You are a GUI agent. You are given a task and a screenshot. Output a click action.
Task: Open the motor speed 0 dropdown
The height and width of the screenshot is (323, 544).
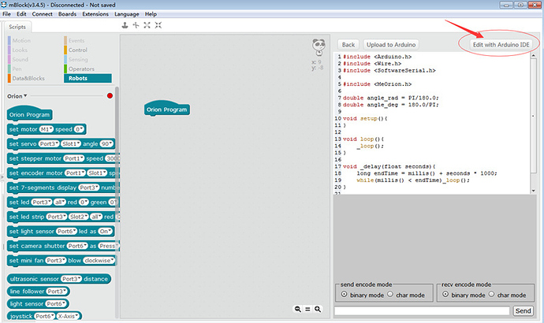(x=79, y=129)
